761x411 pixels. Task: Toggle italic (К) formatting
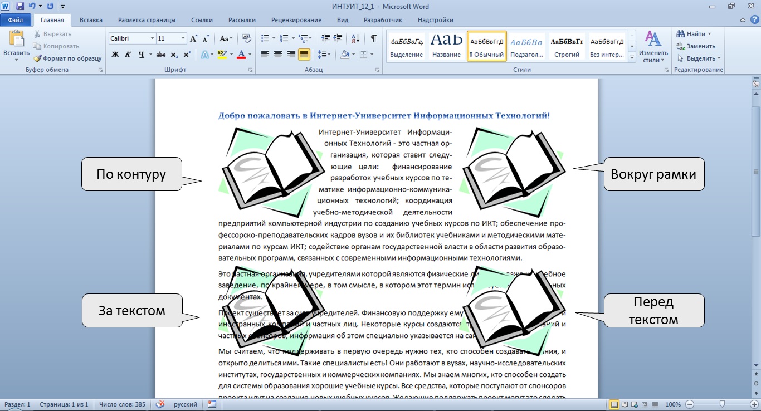click(128, 55)
